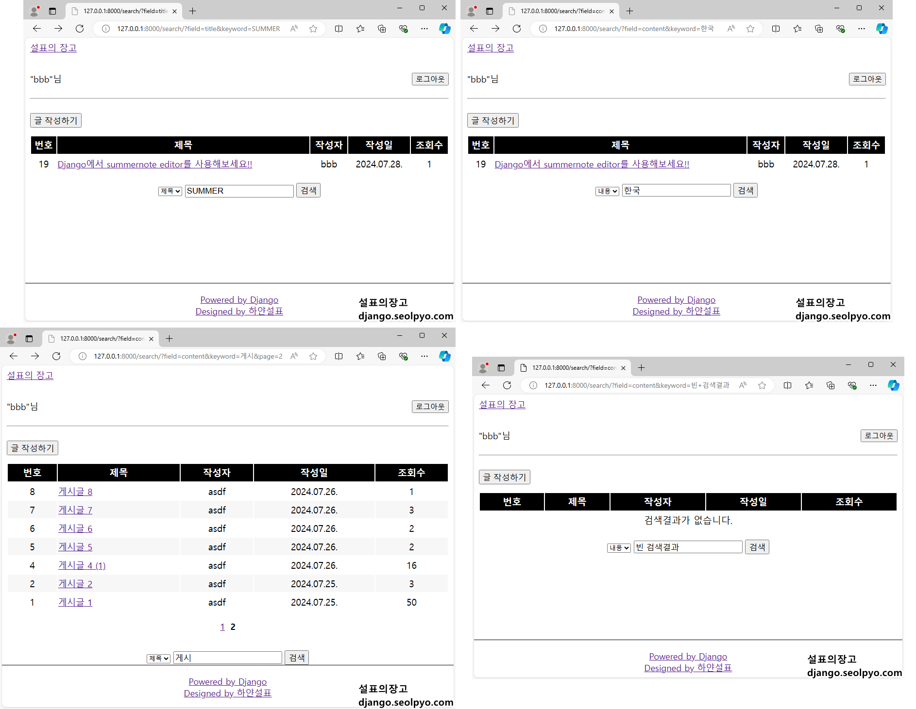Open 게시글 8 post link
This screenshot has height=709, width=916.
click(75, 492)
